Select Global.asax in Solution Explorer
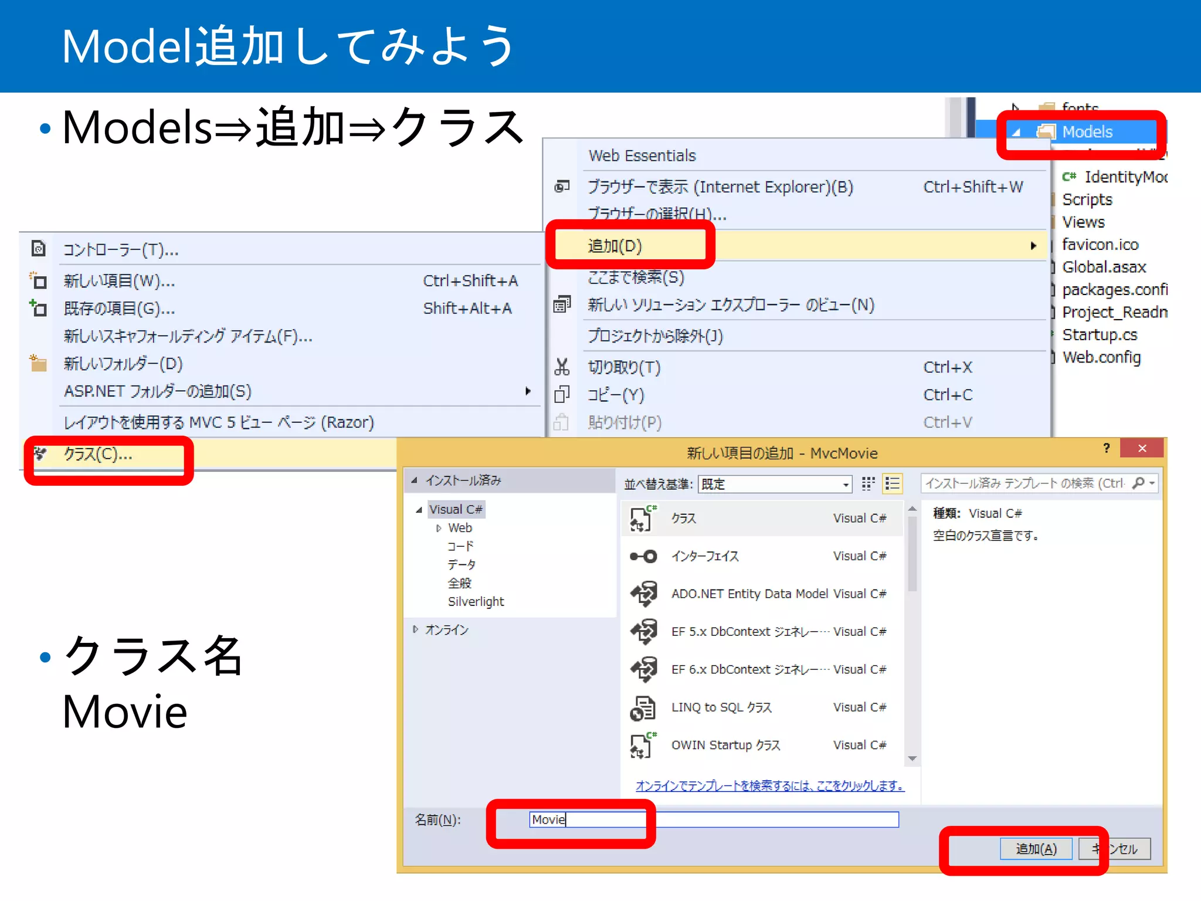 pos(1104,267)
